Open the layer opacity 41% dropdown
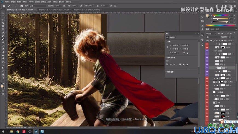 point(234,37)
